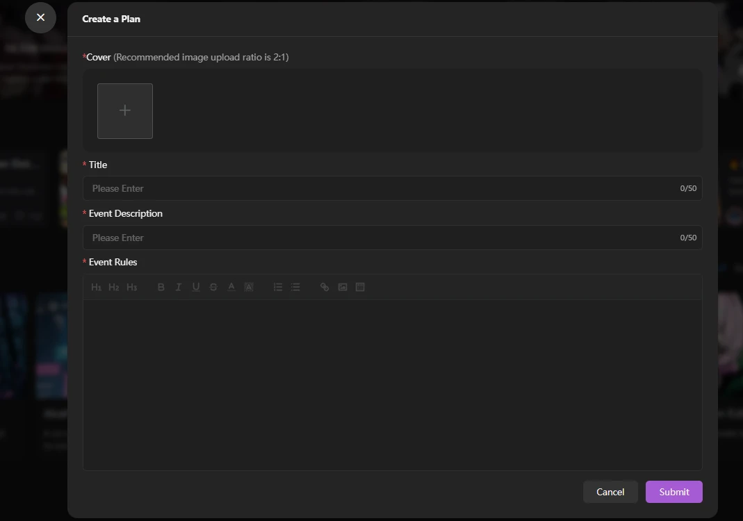This screenshot has height=521, width=743.
Task: Apply Heading 1 format in Event Rules
Action: (x=97, y=287)
